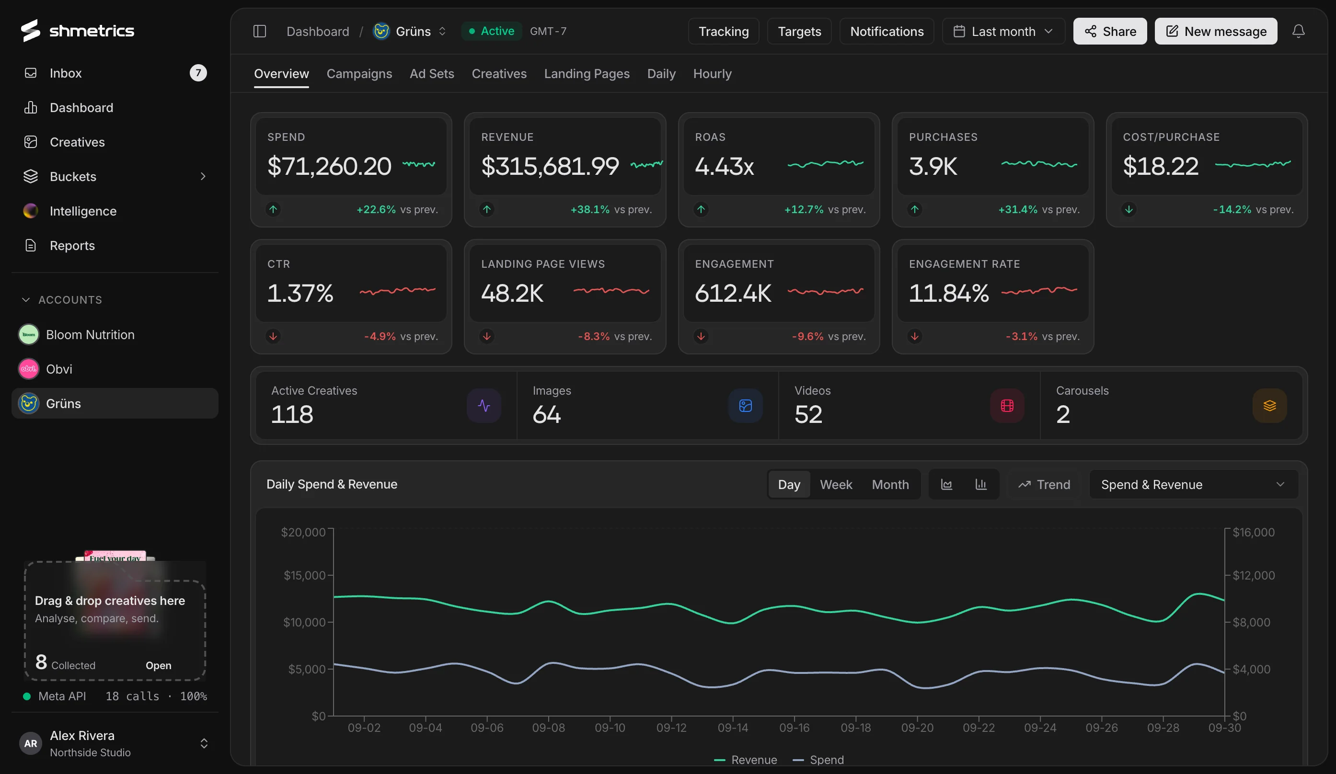Switch to the Ad Sets tab
The height and width of the screenshot is (774, 1336).
pos(432,74)
